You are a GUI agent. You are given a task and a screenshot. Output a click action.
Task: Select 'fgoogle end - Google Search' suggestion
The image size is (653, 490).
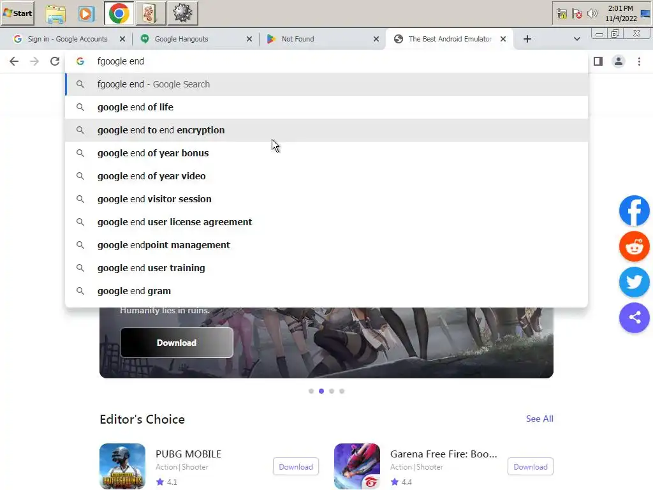coord(326,84)
